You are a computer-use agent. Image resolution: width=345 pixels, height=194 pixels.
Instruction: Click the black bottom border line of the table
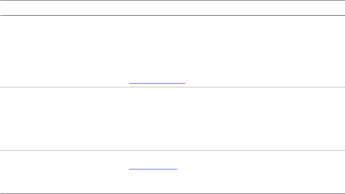[172, 194]
